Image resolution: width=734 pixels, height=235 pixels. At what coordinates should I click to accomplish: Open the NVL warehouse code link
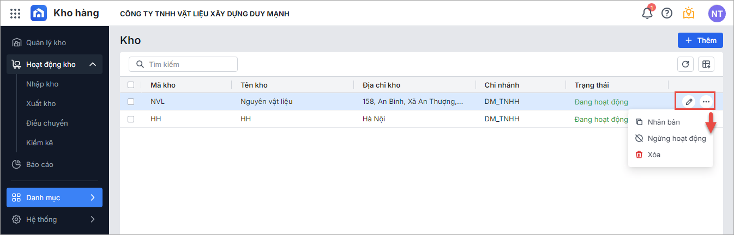point(158,102)
